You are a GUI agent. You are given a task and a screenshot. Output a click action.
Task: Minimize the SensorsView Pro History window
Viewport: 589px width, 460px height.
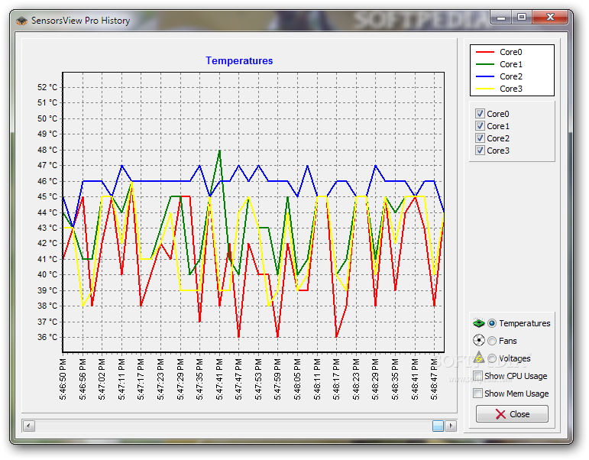point(501,18)
